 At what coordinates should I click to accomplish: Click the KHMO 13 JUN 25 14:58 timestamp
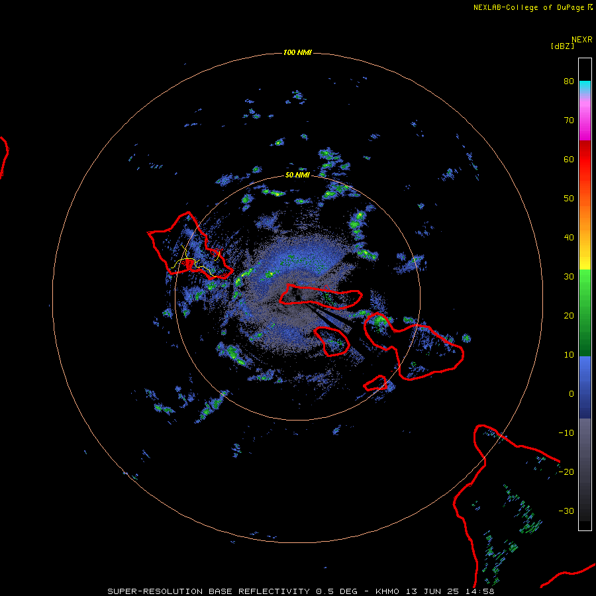(x=435, y=591)
